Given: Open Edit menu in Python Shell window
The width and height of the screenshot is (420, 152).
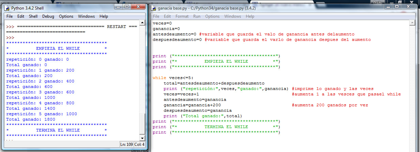Looking at the screenshot, I should (x=21, y=16).
